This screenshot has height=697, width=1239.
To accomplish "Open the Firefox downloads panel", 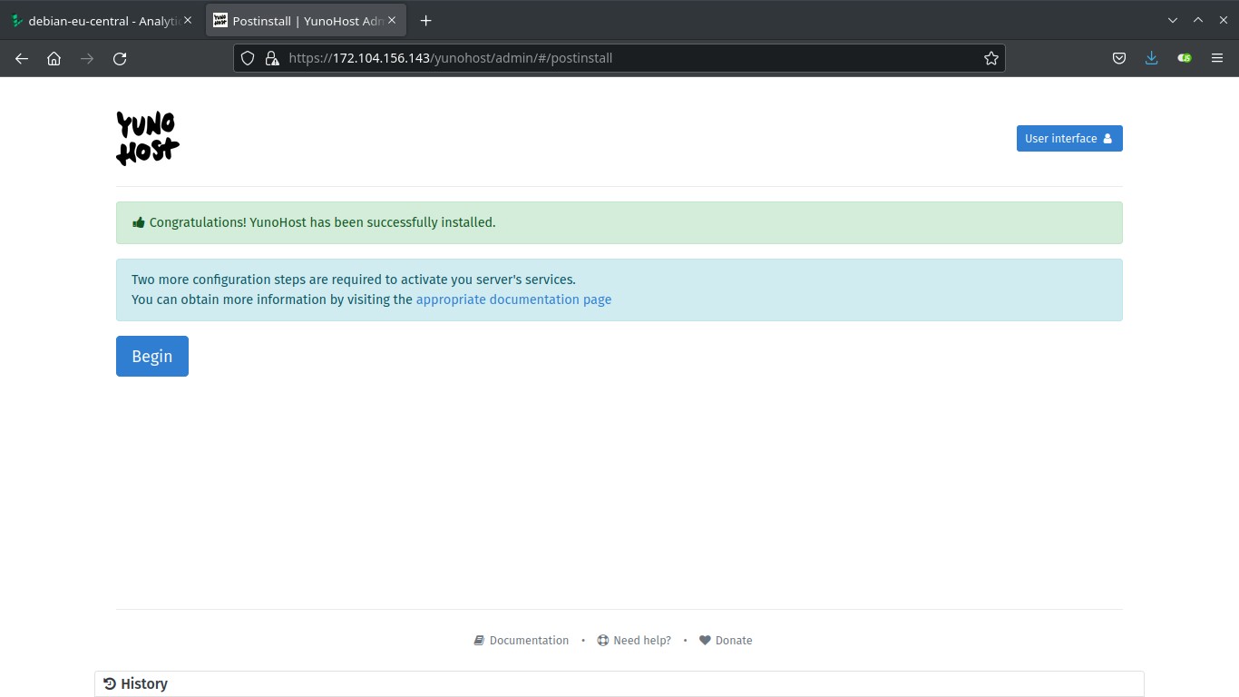I will (1151, 58).
